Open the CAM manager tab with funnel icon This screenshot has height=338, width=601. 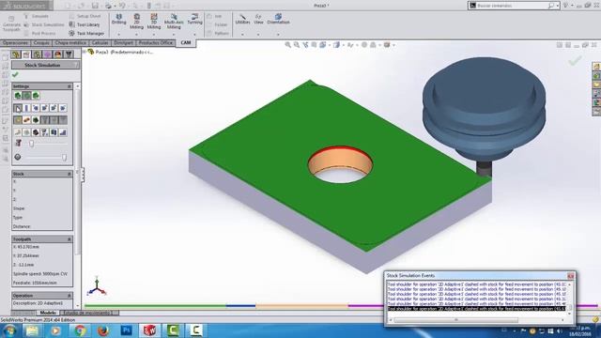point(69,54)
